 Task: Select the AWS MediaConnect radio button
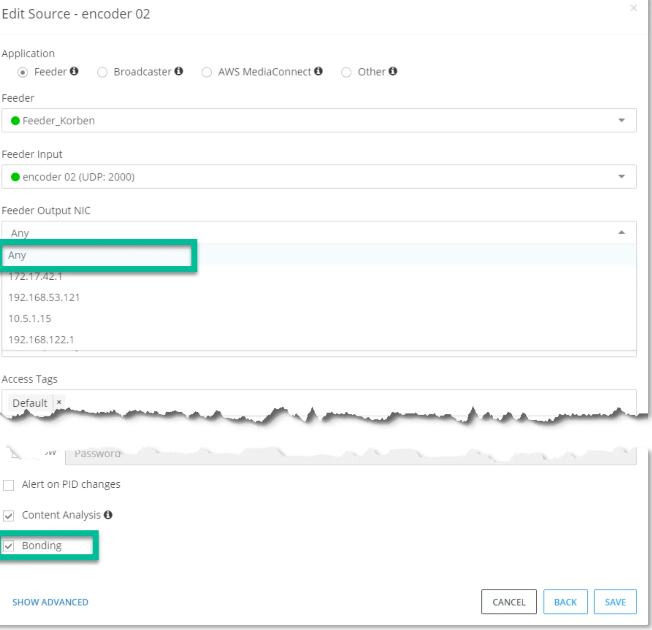pyautogui.click(x=207, y=72)
